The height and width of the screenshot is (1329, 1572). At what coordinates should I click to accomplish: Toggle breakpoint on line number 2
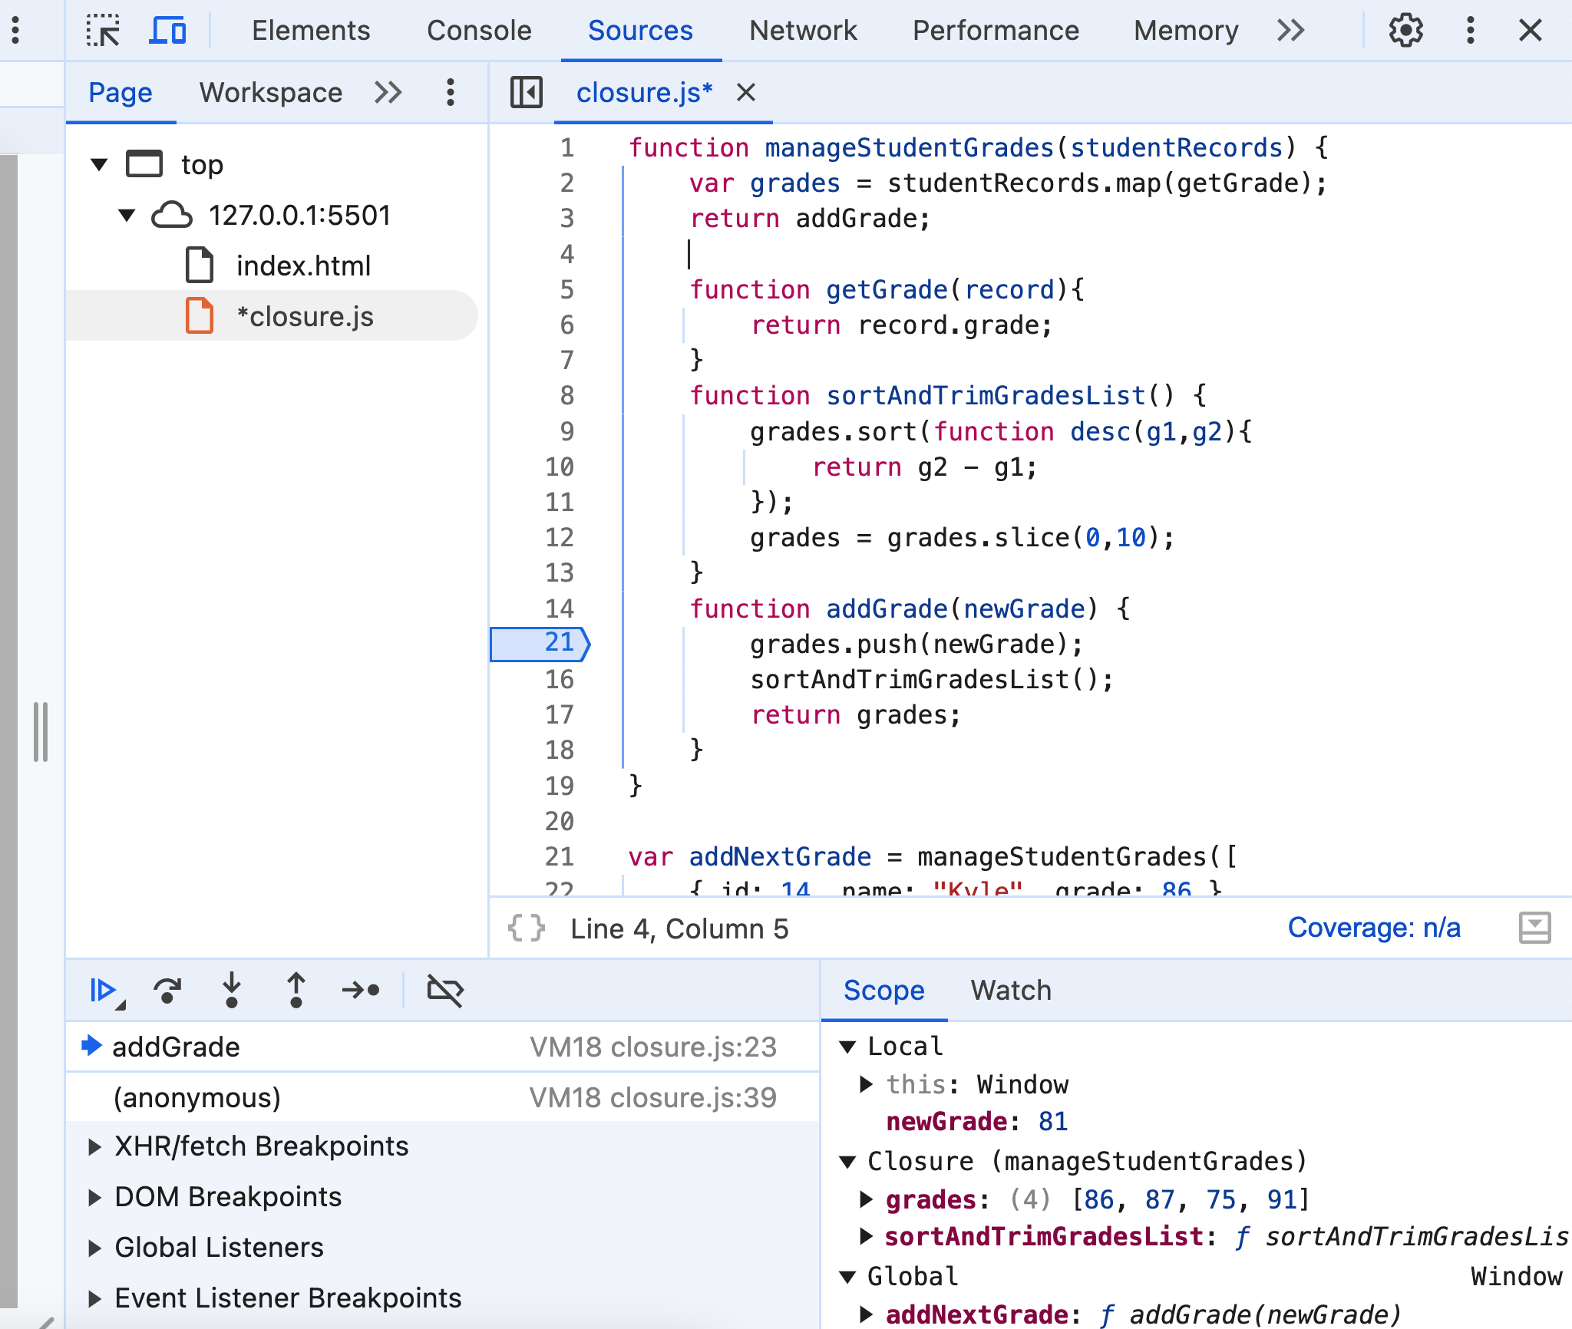[x=566, y=183]
